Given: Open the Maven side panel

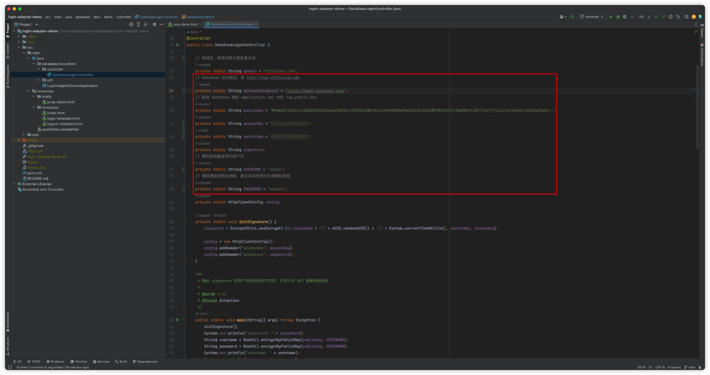Looking at the screenshot, I should pos(702,30).
